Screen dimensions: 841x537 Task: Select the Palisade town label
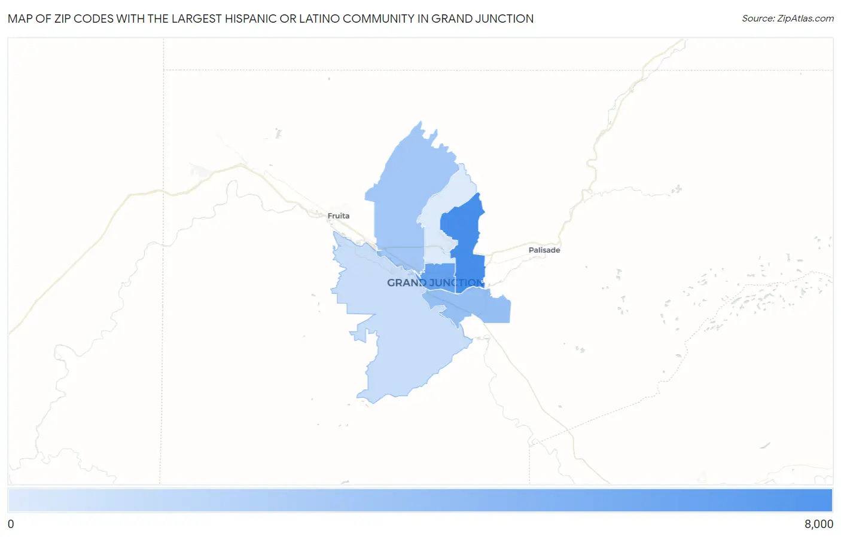tap(544, 250)
